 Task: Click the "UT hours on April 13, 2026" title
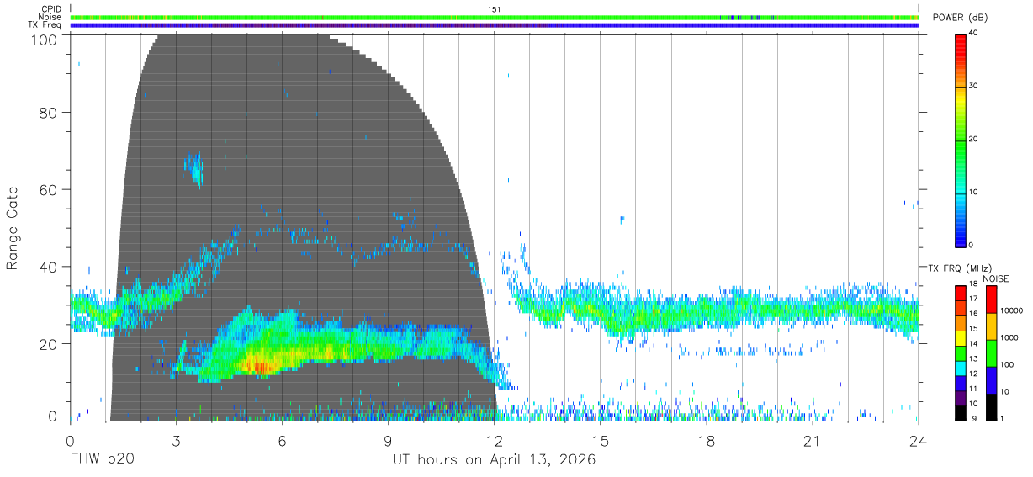pyautogui.click(x=494, y=460)
